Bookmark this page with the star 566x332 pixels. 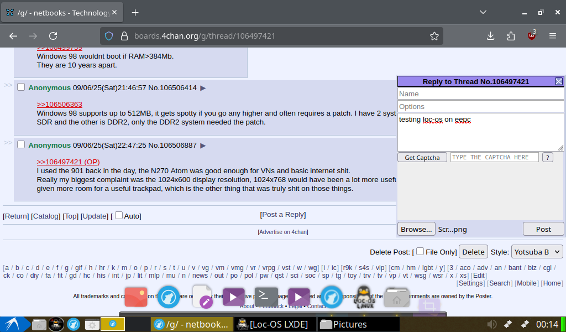434,36
